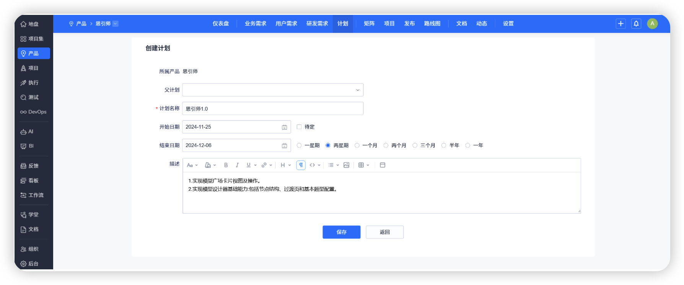Open 学堂 in the sidebar
This screenshot has width=684, height=285.
(30, 215)
